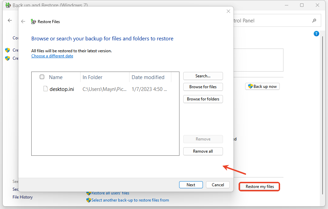Close the Restore Files dialog with X
The height and width of the screenshot is (209, 328).
pyautogui.click(x=228, y=11)
